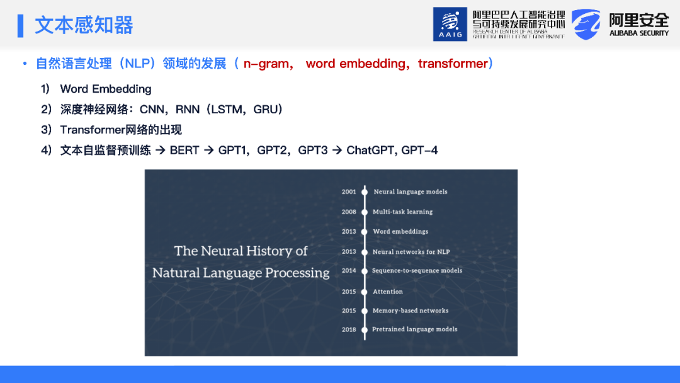Click the blue bullet before 自然语言处理

coord(25,64)
